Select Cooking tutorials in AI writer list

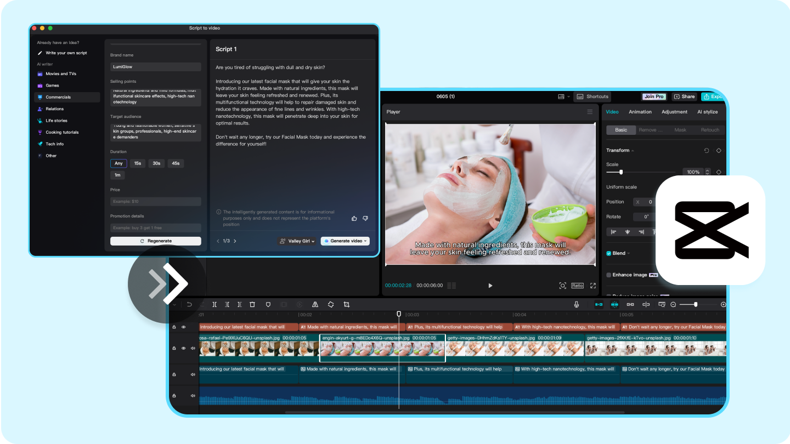[x=62, y=132]
